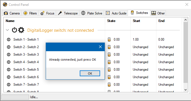
Task: Toggle the state icon for Switch 4
Action: coord(109,62)
